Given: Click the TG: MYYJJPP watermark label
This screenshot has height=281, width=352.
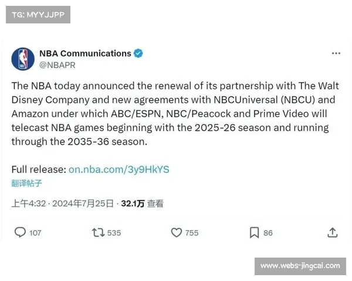Looking at the screenshot, I should point(38,15).
